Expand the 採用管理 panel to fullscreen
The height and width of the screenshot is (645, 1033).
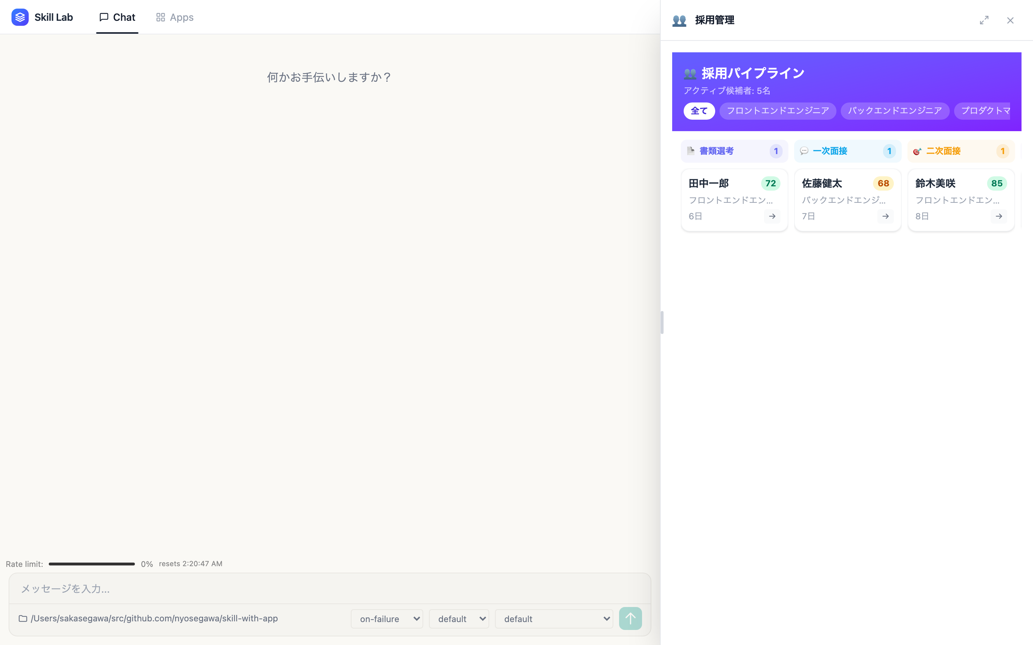pyautogui.click(x=984, y=20)
